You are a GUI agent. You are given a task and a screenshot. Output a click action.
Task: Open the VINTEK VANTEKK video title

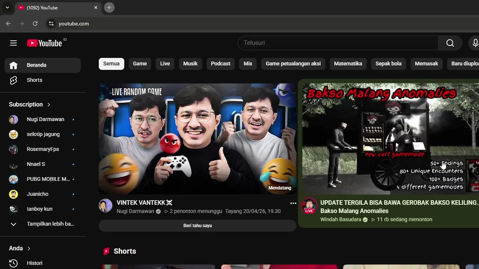click(x=144, y=203)
